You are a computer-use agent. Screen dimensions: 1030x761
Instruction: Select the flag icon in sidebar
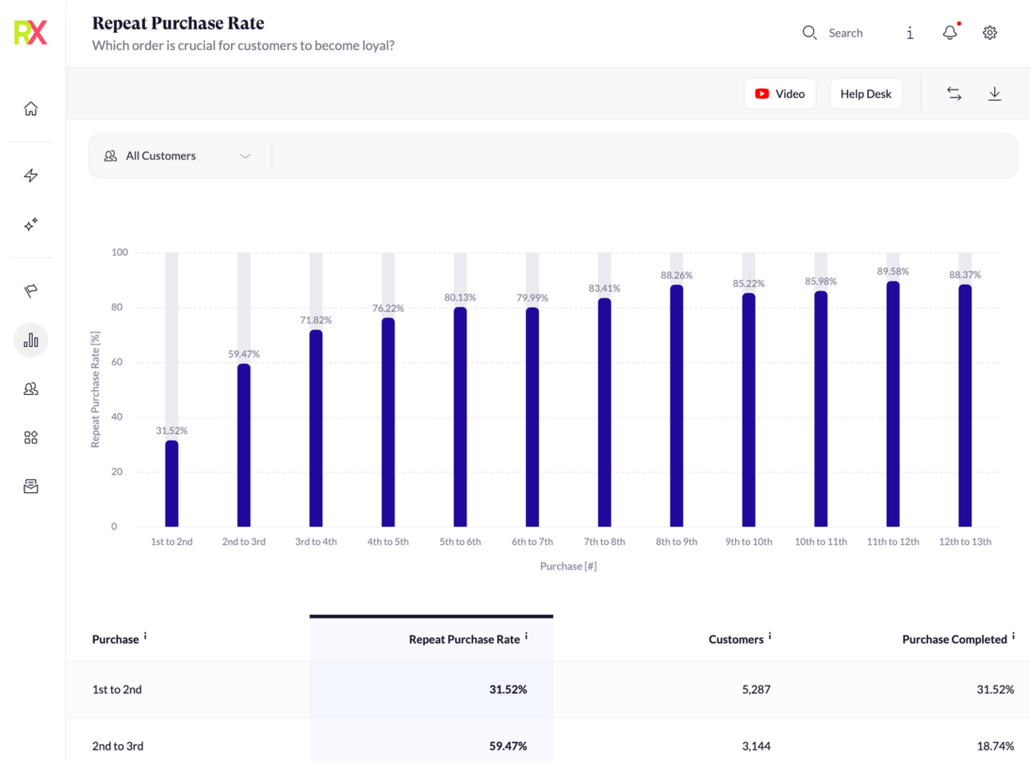(x=31, y=291)
